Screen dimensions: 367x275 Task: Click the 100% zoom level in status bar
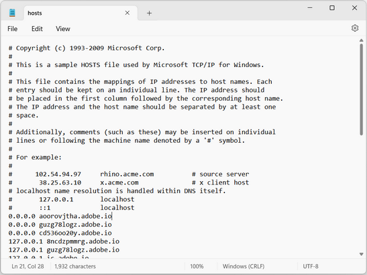(x=197, y=266)
